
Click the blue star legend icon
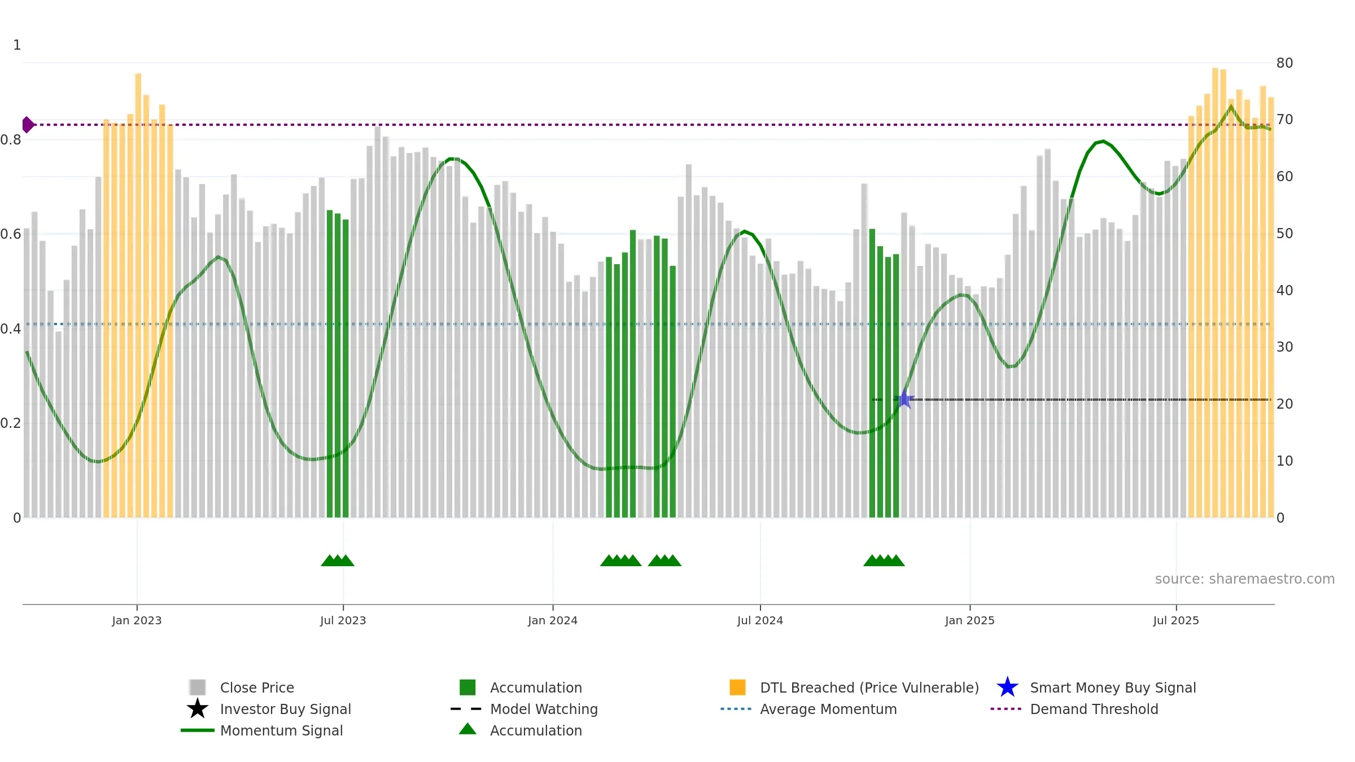click(x=1007, y=687)
